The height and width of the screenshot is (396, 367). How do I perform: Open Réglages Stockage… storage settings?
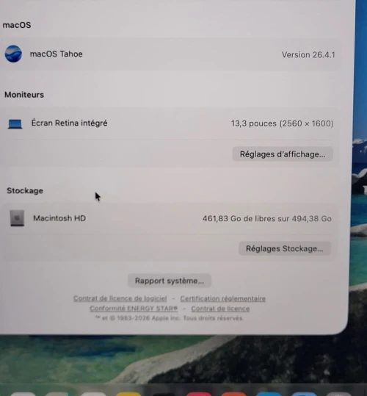tap(285, 248)
